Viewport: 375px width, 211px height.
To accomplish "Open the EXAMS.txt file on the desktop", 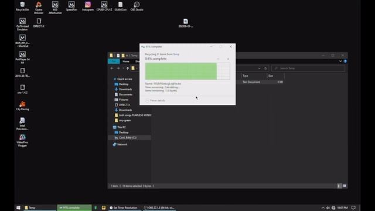I will pyautogui.click(x=120, y=6).
